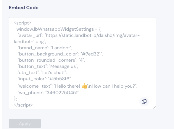The width and height of the screenshot is (174, 129).
Task: Click the wa_phone number 34602250451
Action: [x=62, y=93]
